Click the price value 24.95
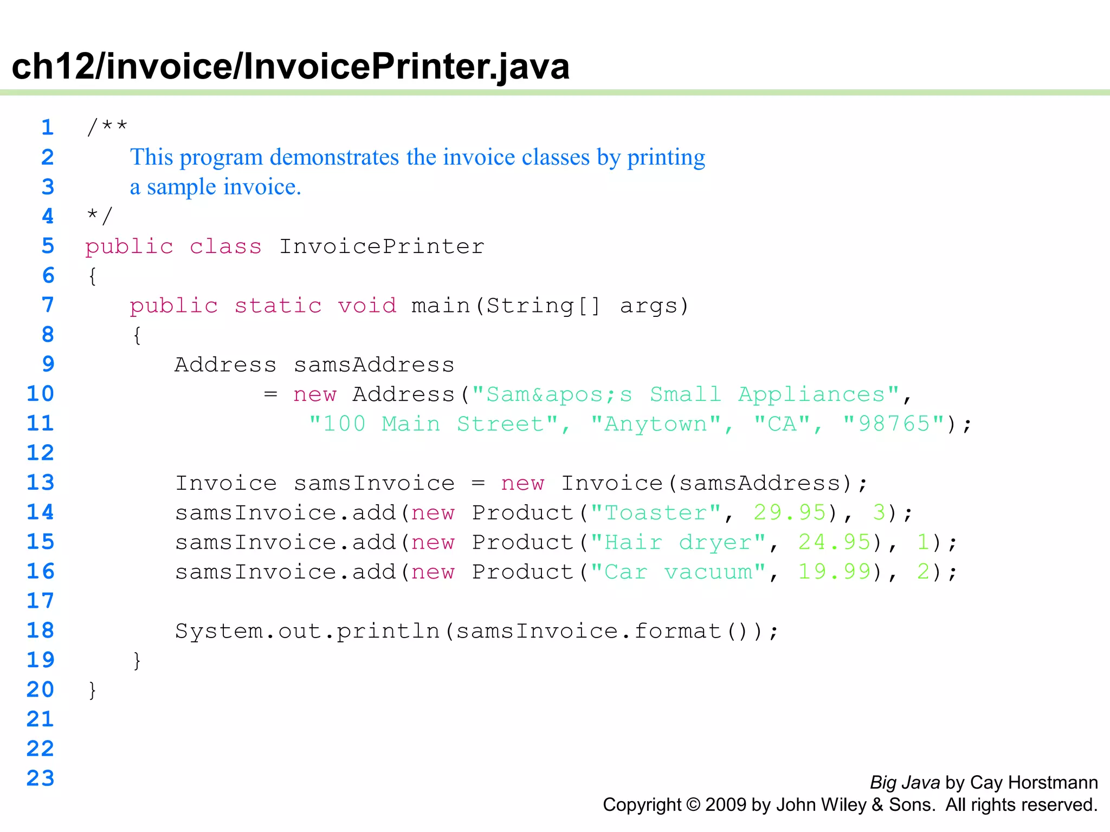Screen dimensions: 1110x832 tap(834, 542)
